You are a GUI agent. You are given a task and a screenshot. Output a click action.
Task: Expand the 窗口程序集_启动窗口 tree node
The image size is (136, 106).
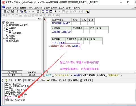(x=4, y=25)
